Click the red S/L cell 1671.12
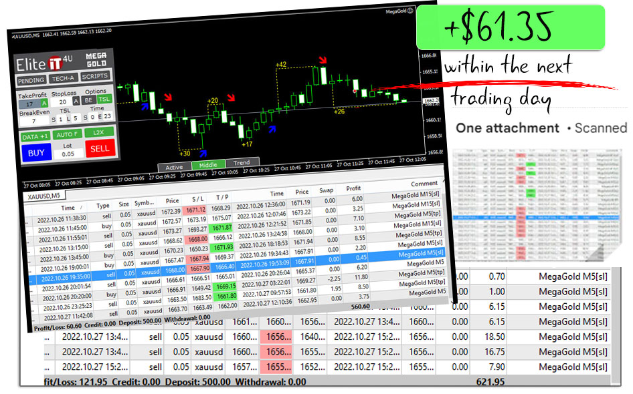 tap(195, 210)
